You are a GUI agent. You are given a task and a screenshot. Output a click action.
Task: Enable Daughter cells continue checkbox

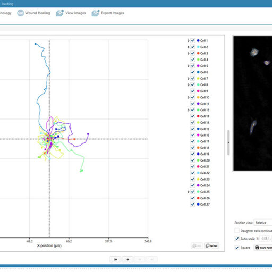[x=237, y=231]
